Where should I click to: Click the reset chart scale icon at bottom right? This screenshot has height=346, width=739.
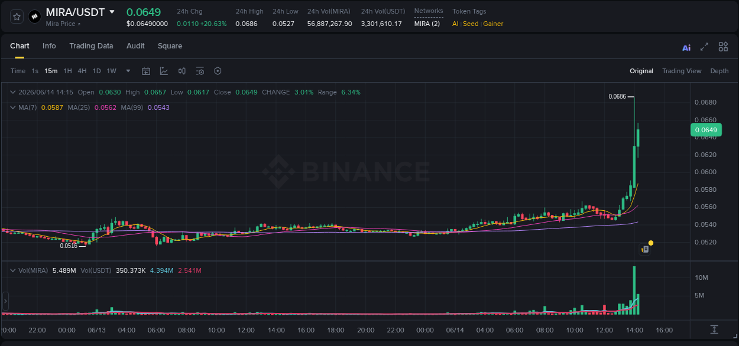[x=714, y=329]
